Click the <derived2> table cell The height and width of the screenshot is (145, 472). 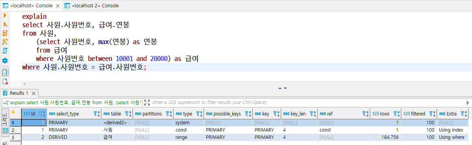tap(117, 123)
